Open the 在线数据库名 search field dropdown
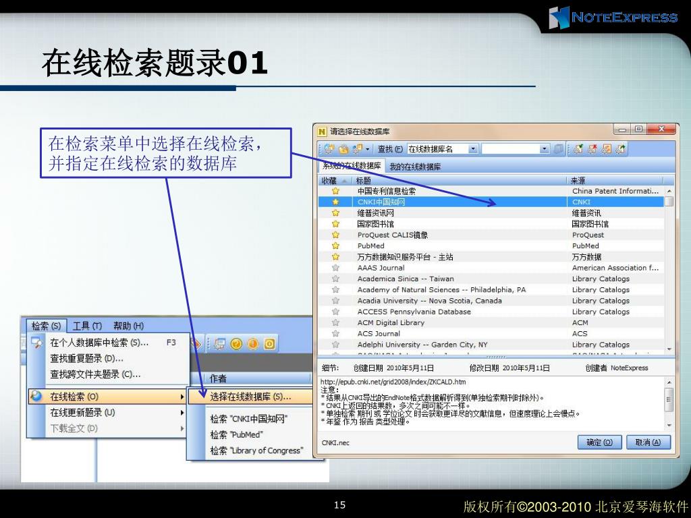The image size is (691, 518). (473, 149)
